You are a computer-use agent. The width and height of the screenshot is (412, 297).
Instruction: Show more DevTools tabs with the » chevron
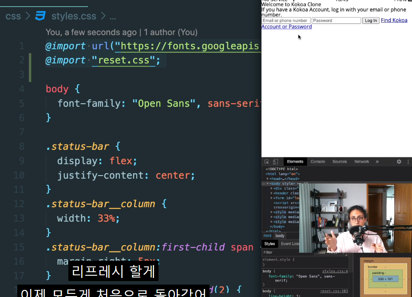(377, 162)
